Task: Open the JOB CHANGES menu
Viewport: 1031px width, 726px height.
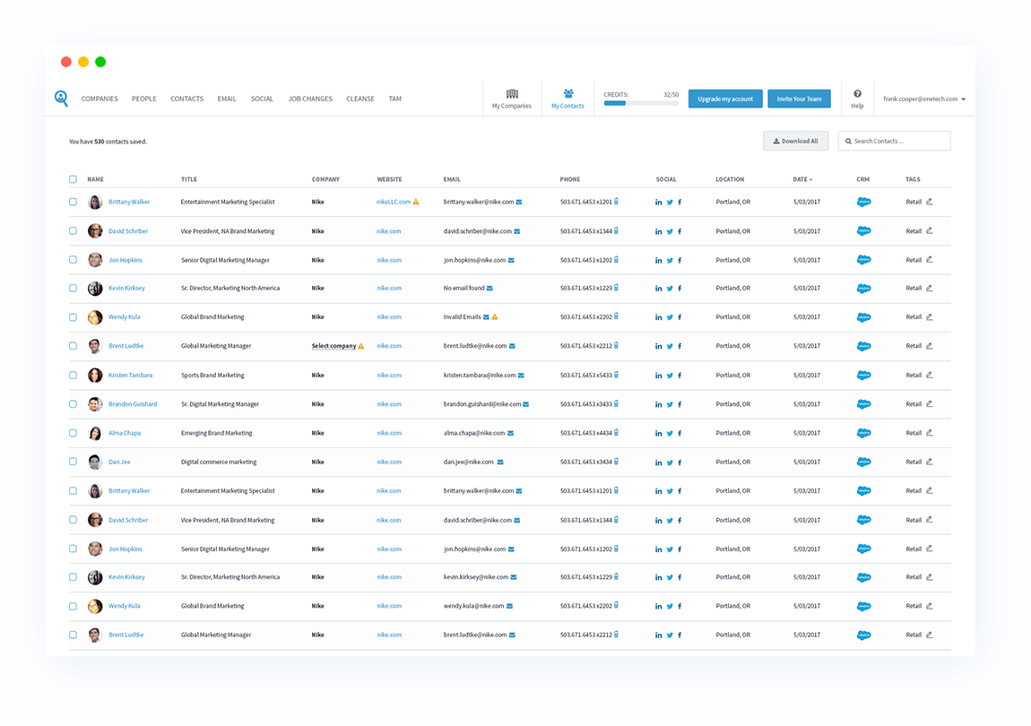Action: click(310, 99)
